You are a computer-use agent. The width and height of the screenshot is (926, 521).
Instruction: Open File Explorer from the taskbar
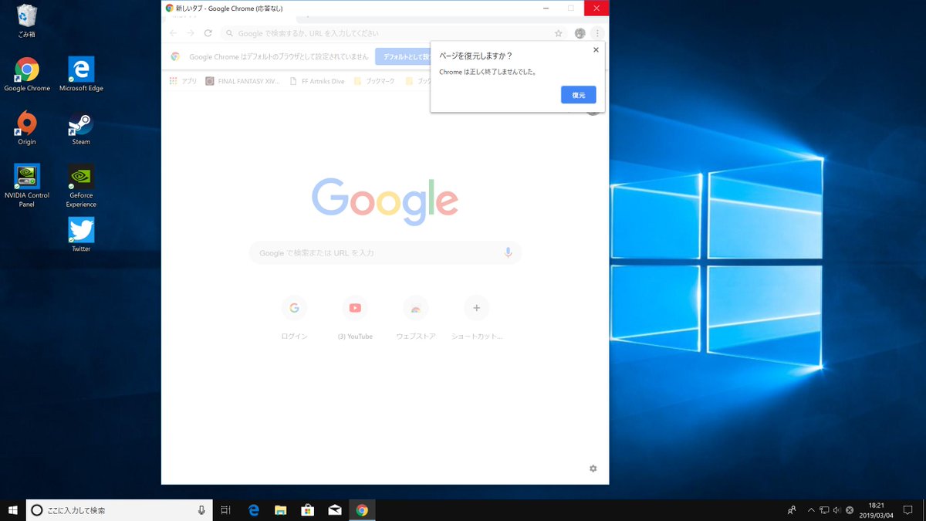coord(280,510)
